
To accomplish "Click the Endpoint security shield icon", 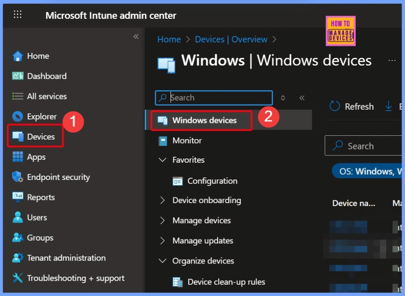I will (18, 177).
